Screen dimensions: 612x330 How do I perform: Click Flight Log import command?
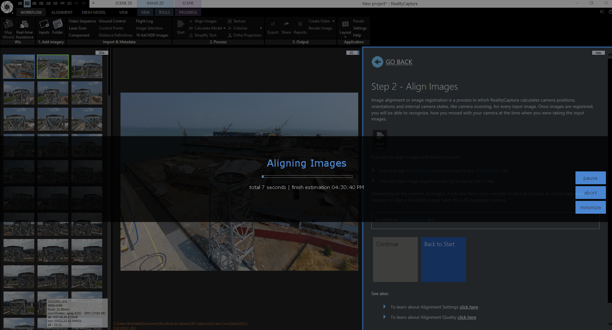coord(144,21)
